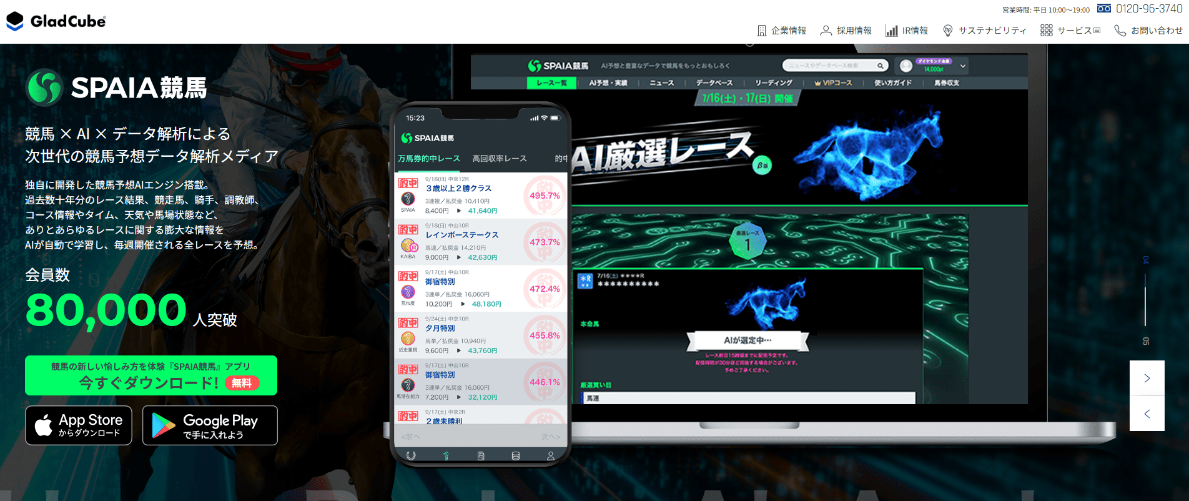The width and height of the screenshot is (1189, 501).
Task: Jump to slide indicator 05
Action: 1145,341
